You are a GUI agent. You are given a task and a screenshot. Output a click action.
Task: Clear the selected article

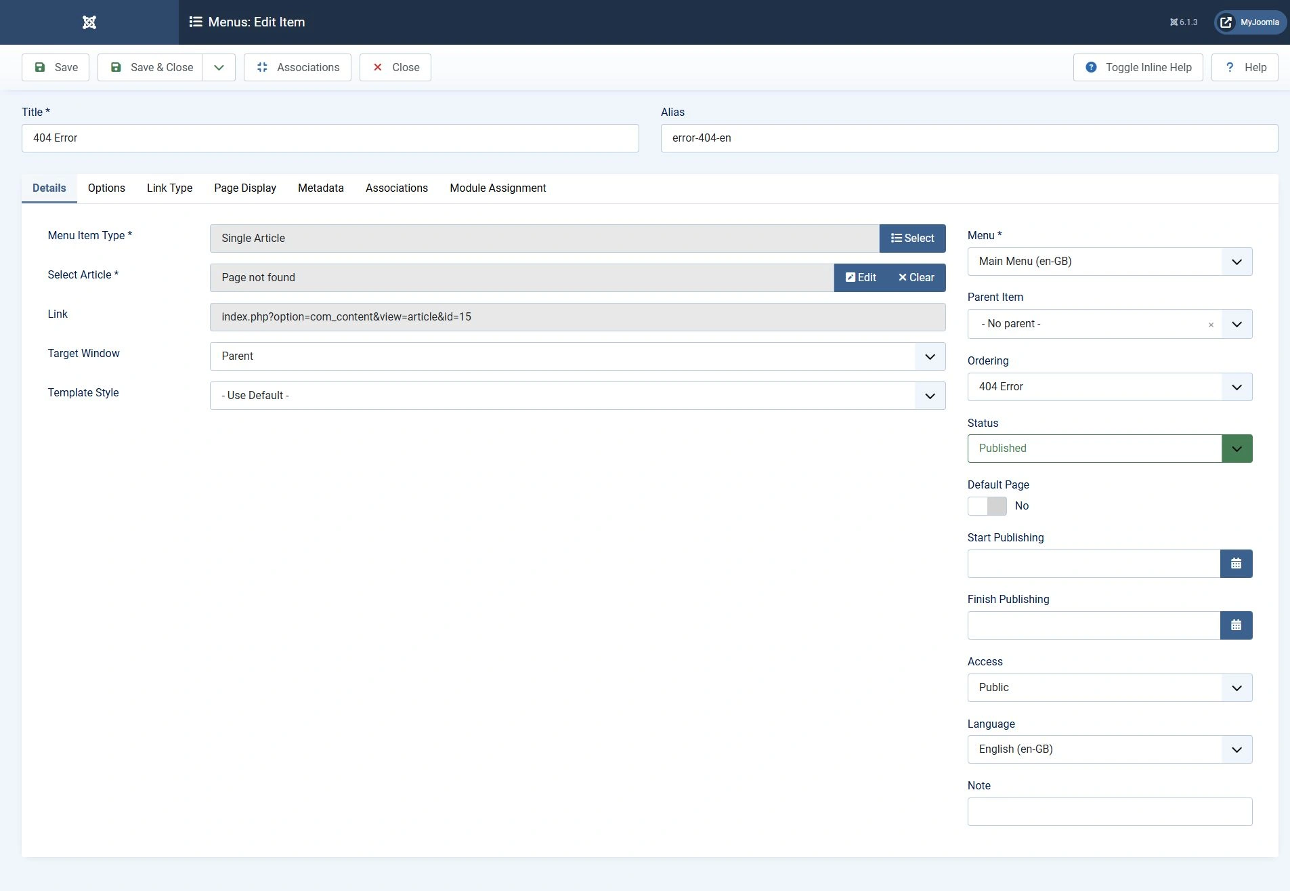[916, 278]
